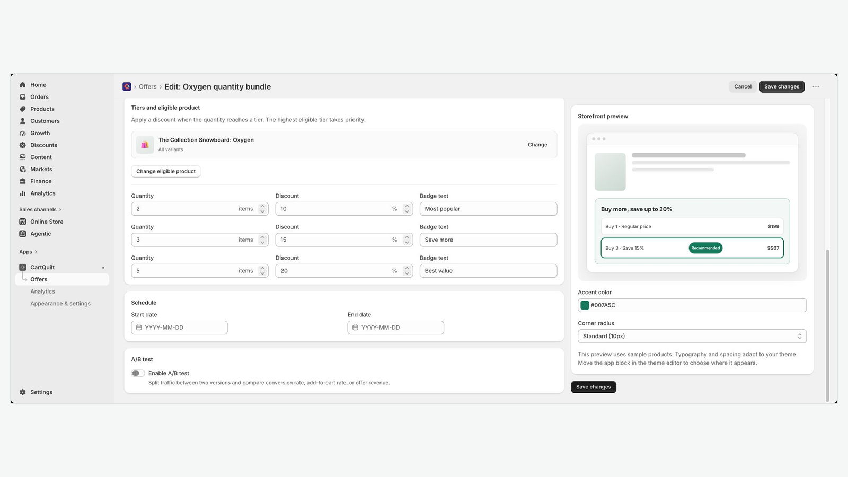Image resolution: width=848 pixels, height=477 pixels.
Task: Open Customers via the person icon
Action: 23,121
